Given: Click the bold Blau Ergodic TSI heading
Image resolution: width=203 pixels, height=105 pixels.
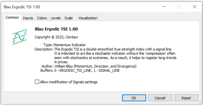Looking at the screenshot, I should 56,29.
